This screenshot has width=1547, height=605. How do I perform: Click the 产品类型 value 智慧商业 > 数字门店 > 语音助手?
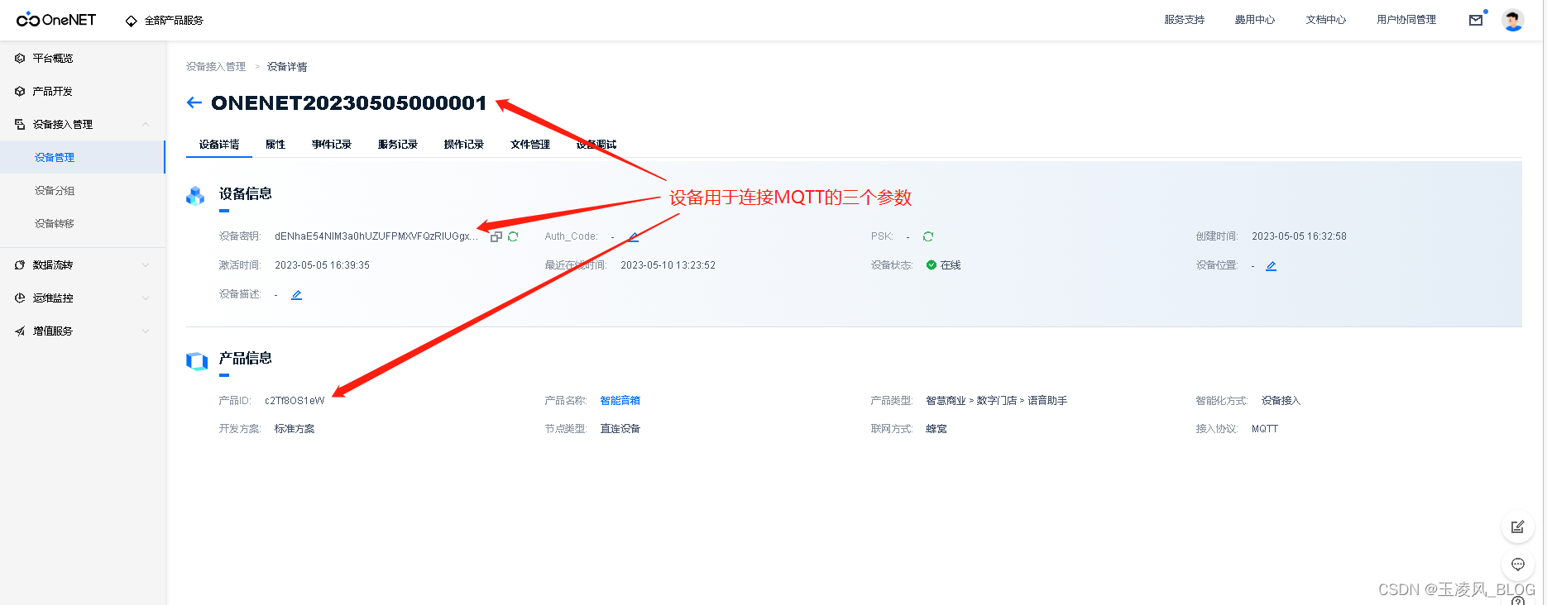click(997, 400)
